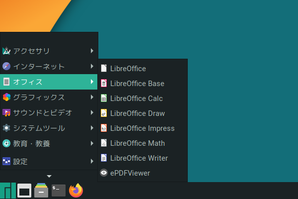298x199 pixels.
Task: Expand the 教育・教養 submenu arrow
Action: coord(92,143)
